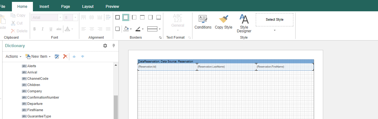Screen dimensions: 378x119
Task: Toggle the left border
Action: [134, 17]
